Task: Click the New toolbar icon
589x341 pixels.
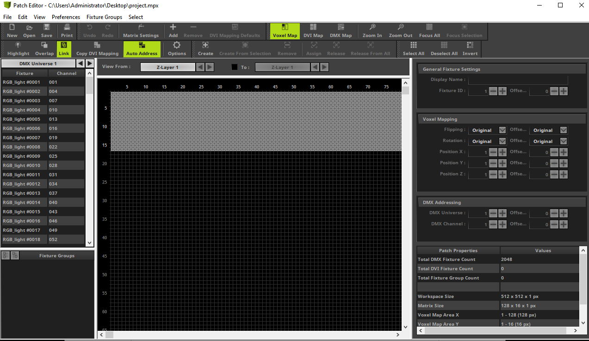Action: [x=12, y=31]
